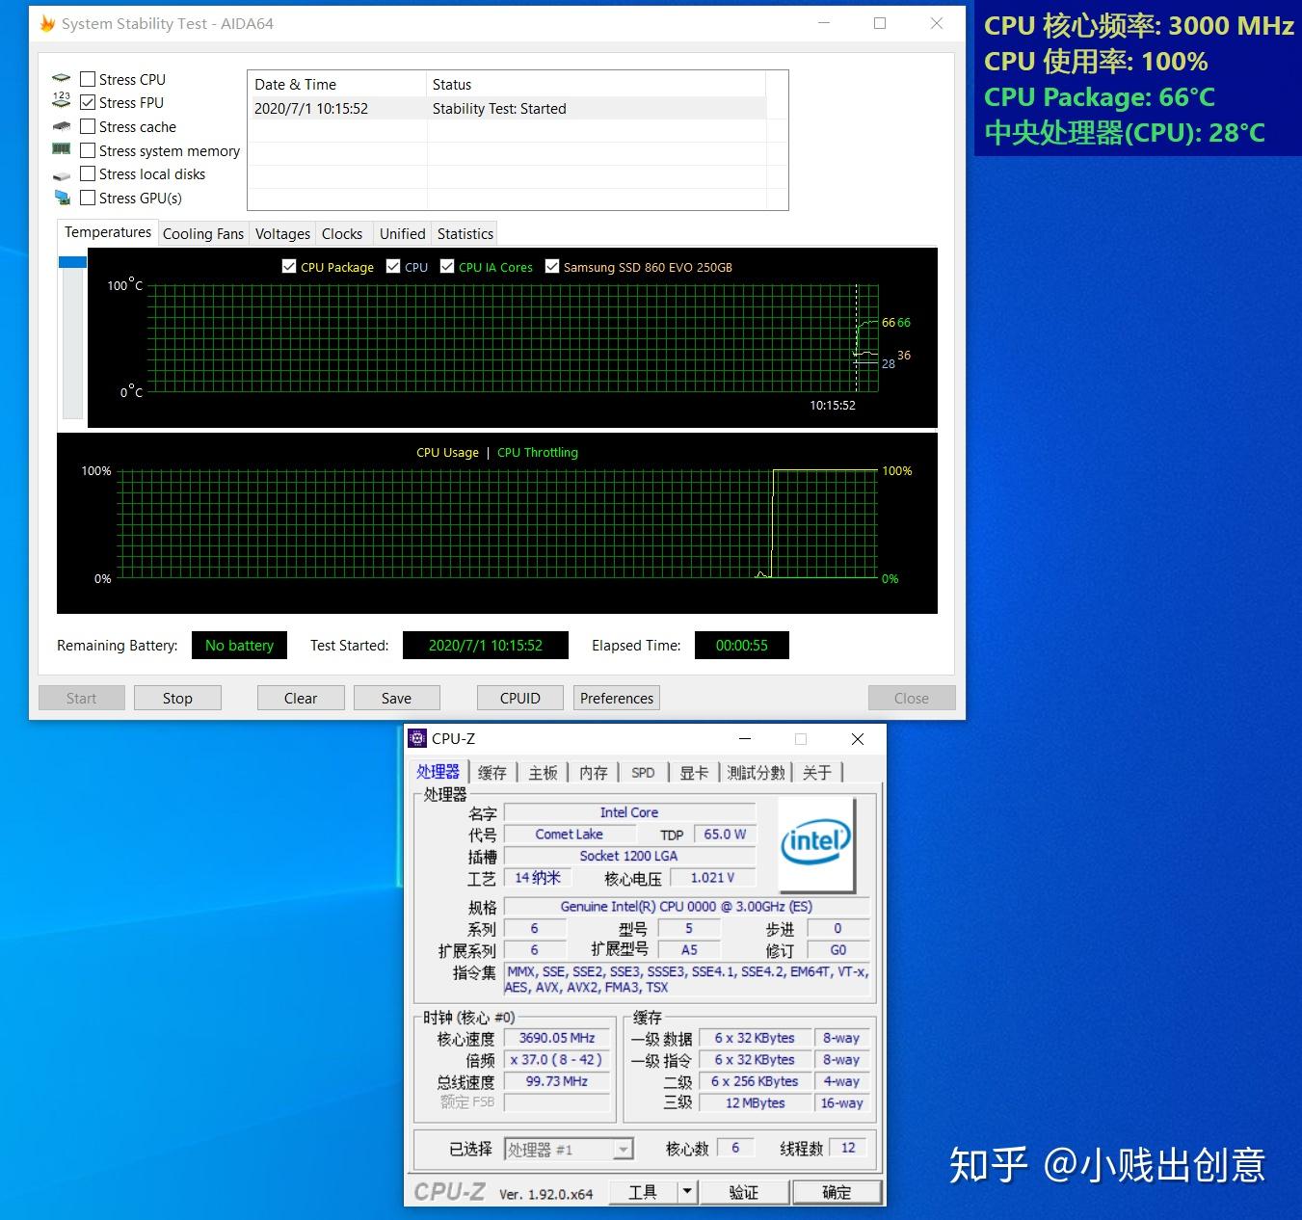Stop the stability test
The width and height of the screenshot is (1302, 1220).
click(177, 698)
